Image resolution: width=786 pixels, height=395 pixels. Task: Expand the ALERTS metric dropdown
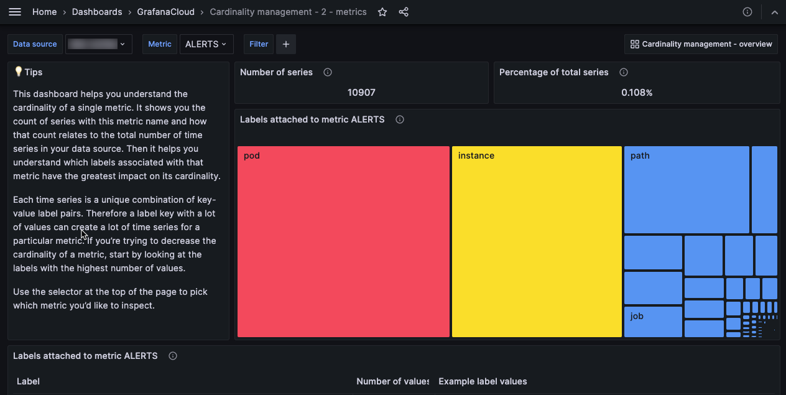click(206, 44)
